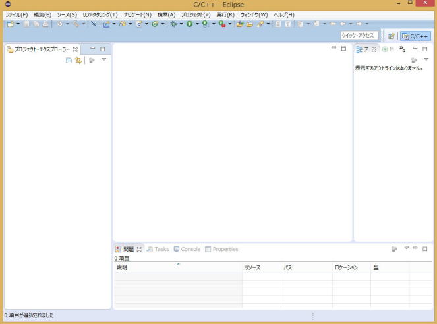437x324 pixels.
Task: Open the ヘルプ(H) menu
Action: point(284,14)
